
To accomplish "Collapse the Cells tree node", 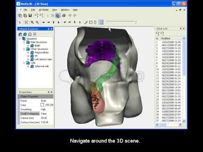I will (x=24, y=63).
